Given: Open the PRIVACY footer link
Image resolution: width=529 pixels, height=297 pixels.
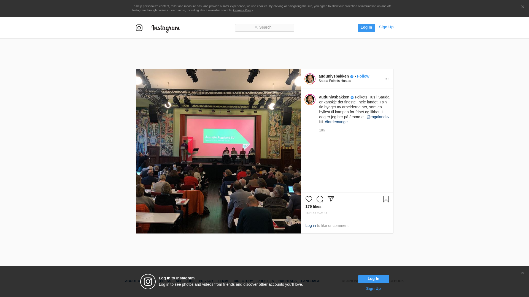Looking at the screenshot, I should pos(206,281).
